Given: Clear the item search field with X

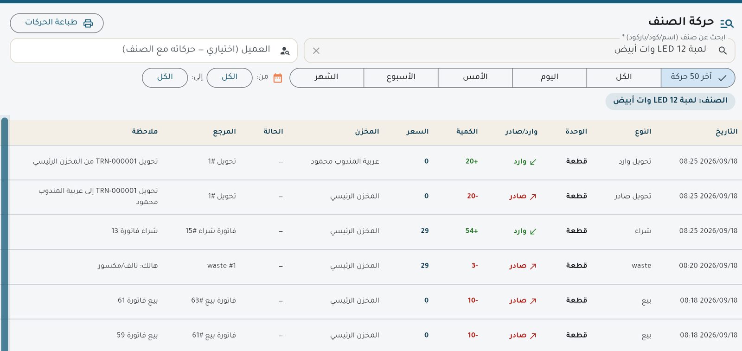Looking at the screenshot, I should tap(316, 51).
